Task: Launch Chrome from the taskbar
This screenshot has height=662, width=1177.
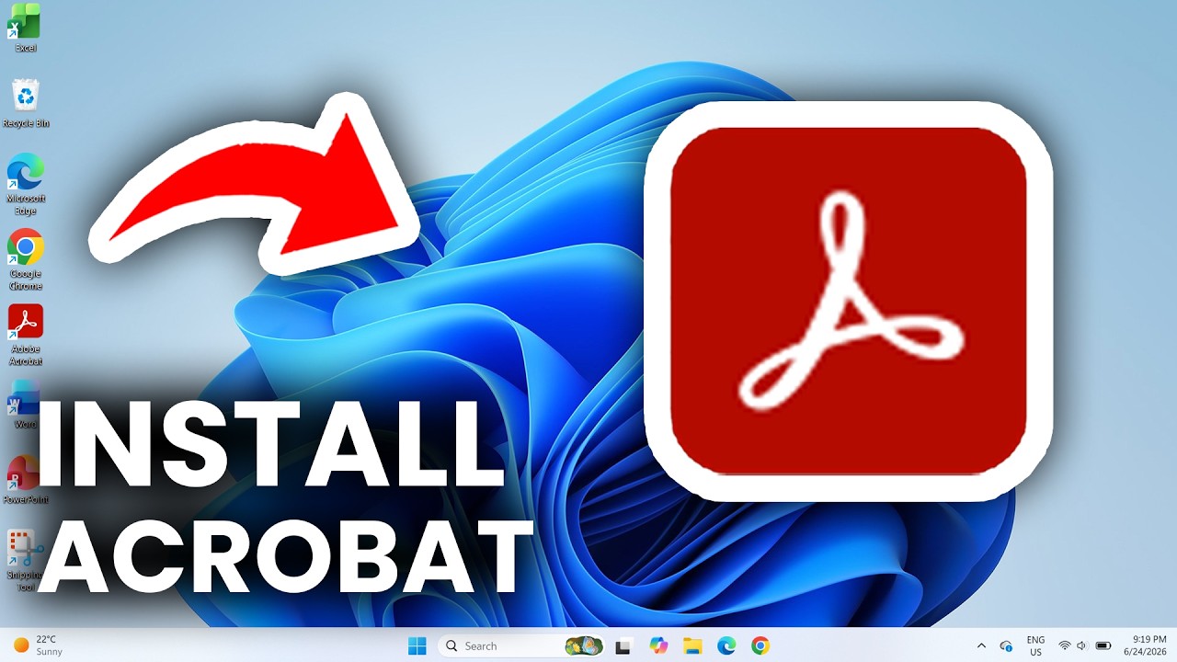Action: click(760, 645)
